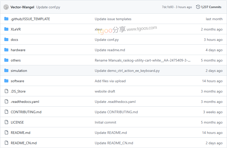Open the .readthedocs.yaml file
Image resolution: width=227 pixels, height=148 pixels.
pyautogui.click(x=25, y=102)
